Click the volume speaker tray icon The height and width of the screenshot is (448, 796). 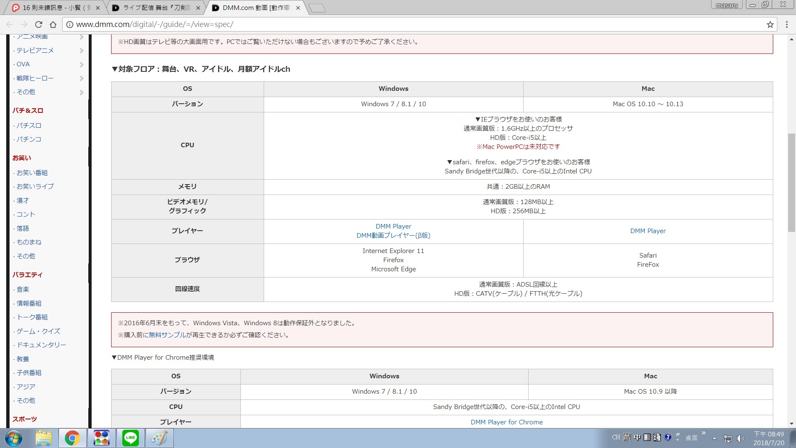(x=740, y=438)
